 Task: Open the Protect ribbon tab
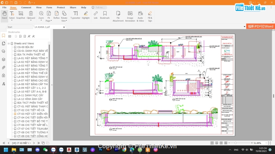[x=61, y=7]
